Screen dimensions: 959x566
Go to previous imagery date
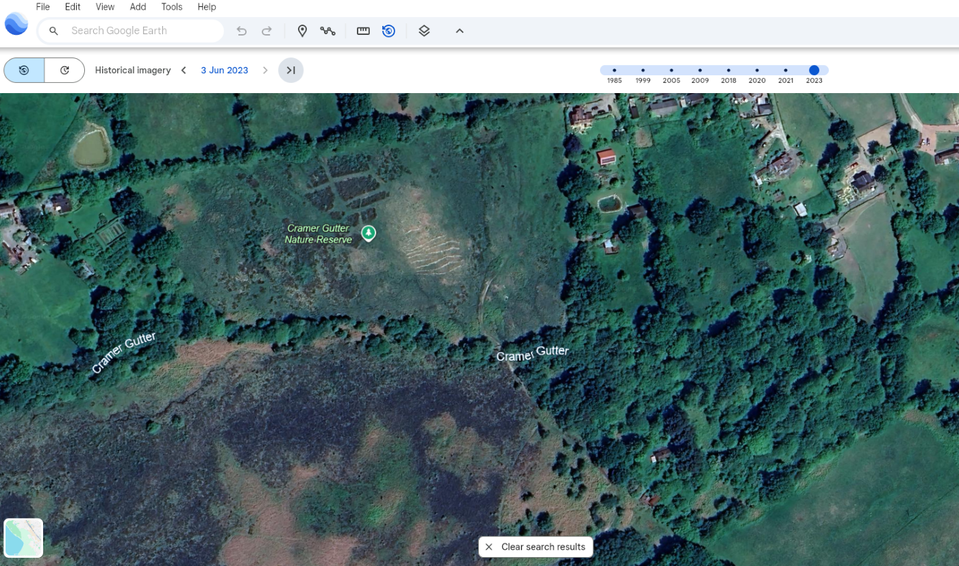[x=184, y=70]
